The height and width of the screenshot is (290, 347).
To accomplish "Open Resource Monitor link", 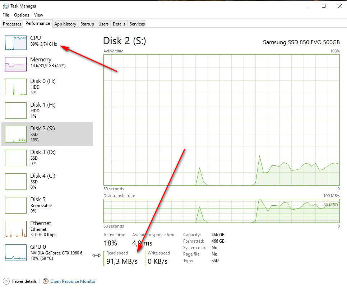I will pos(73,281).
